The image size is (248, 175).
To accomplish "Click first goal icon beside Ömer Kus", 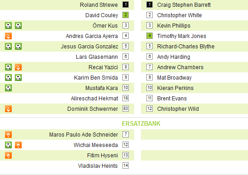I will (9, 25).
